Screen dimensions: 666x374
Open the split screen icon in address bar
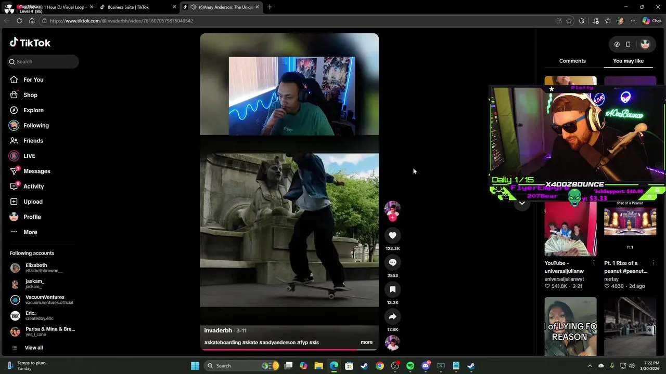[x=559, y=21]
